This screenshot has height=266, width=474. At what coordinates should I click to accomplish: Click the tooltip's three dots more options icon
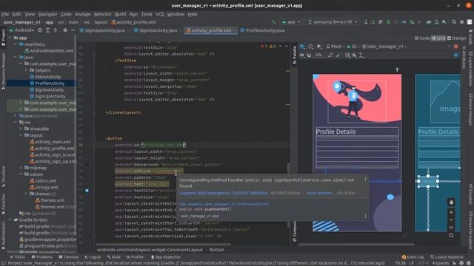pos(365,180)
